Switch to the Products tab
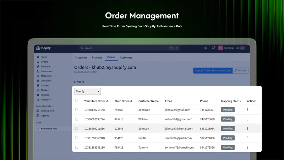 point(97,58)
